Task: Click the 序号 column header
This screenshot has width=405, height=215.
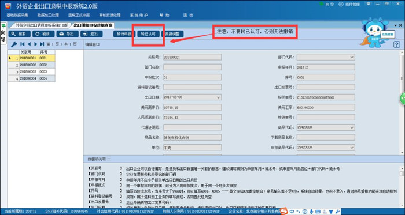Action: pos(47,52)
